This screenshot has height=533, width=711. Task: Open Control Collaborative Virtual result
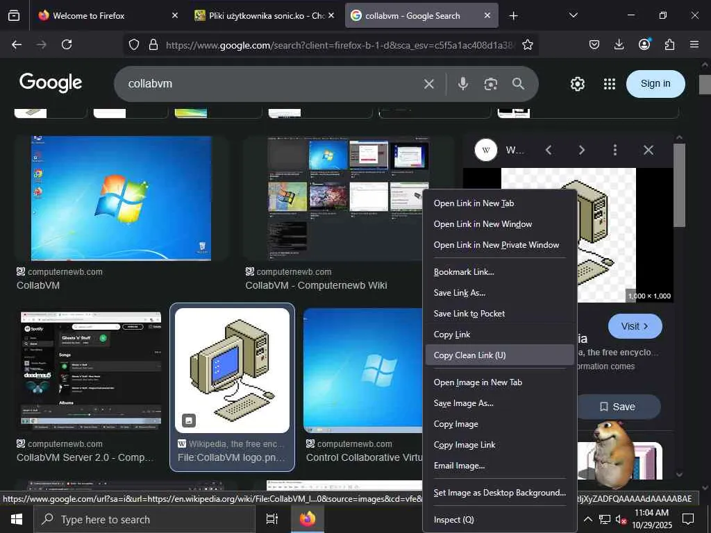362,371
